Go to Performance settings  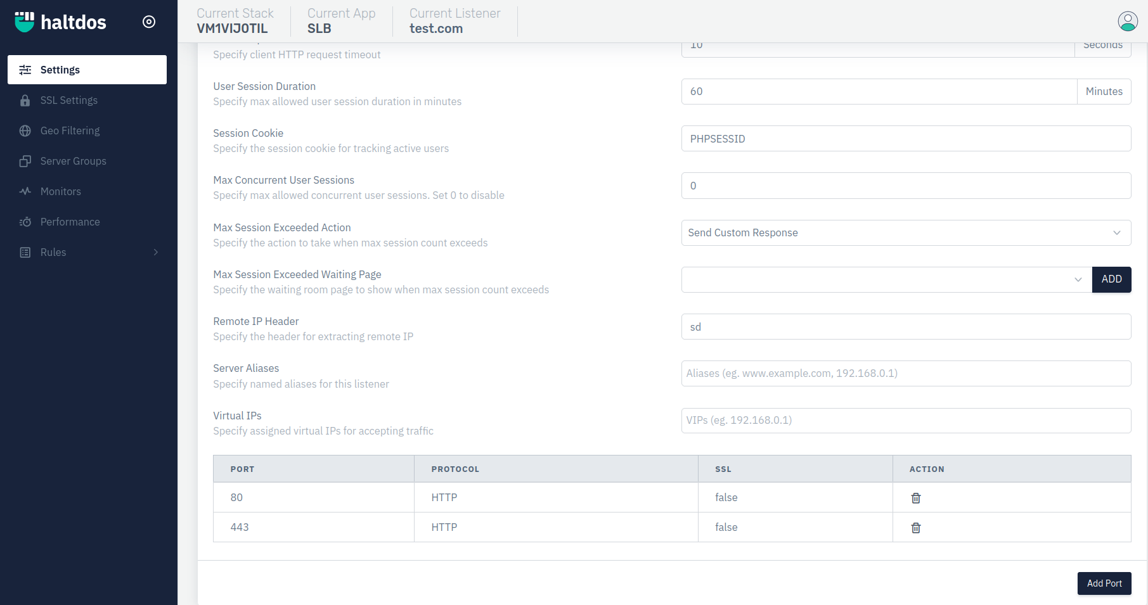pos(70,222)
